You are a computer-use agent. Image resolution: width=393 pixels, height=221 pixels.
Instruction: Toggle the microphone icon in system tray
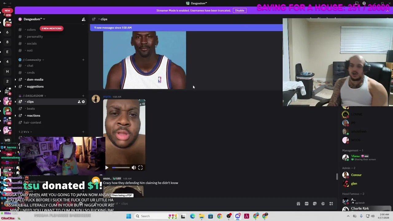coord(361,216)
